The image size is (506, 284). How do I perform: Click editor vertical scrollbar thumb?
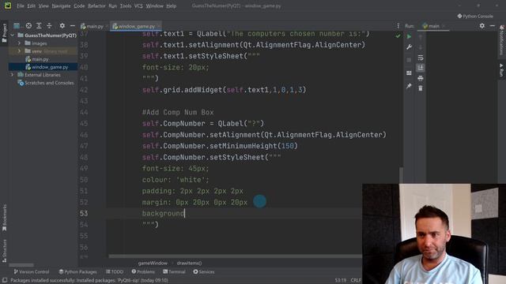401,175
